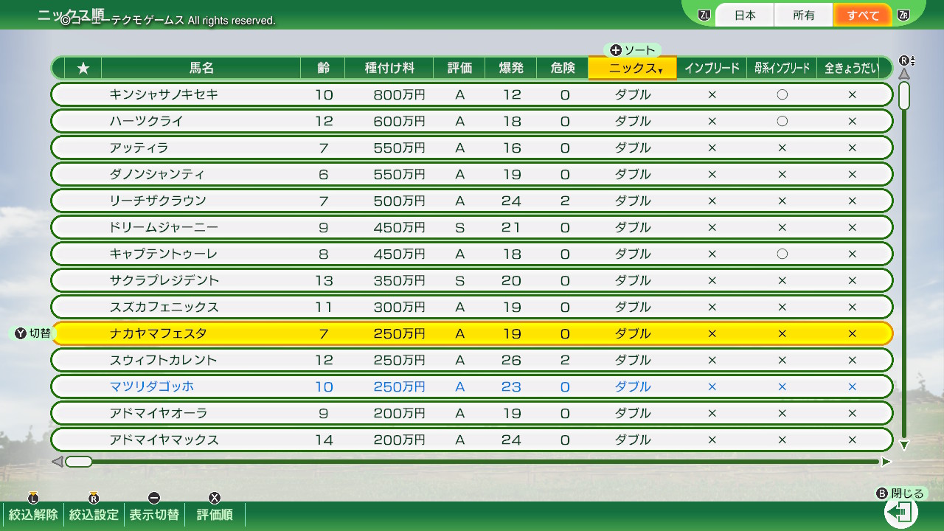Click danger value 2 for リーチザクラウン
This screenshot has width=944, height=531.
(x=564, y=201)
